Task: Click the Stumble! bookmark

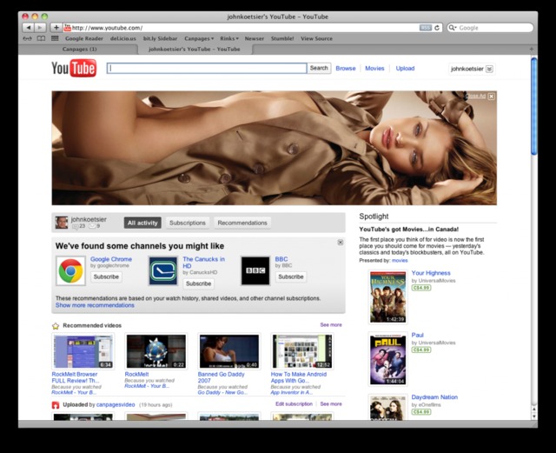Action: click(282, 38)
